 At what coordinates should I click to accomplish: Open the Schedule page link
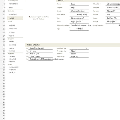click(x=12, y=62)
